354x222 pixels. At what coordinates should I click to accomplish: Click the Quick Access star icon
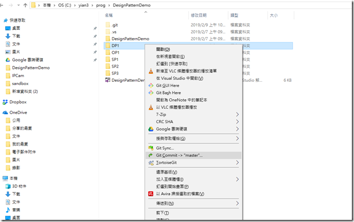click(x=6, y=20)
